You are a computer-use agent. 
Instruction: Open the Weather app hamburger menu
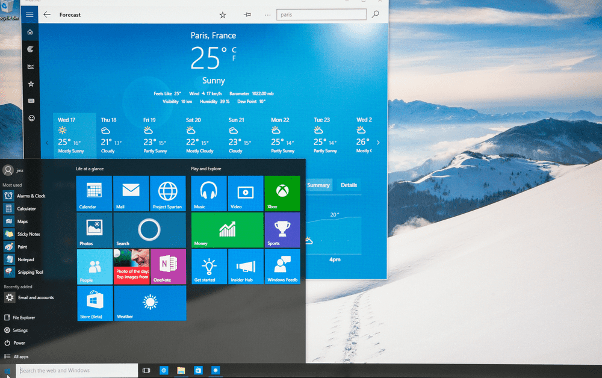(29, 14)
